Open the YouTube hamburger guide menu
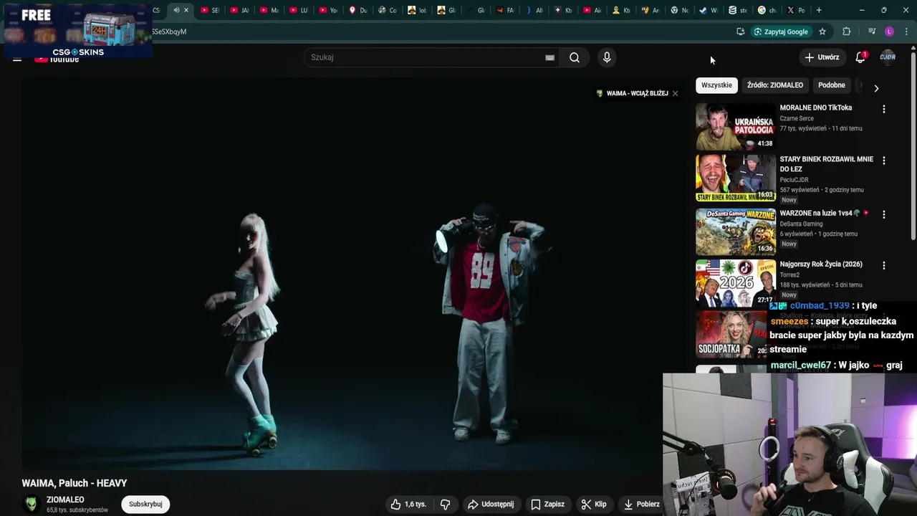The width and height of the screenshot is (917, 516). tap(17, 59)
